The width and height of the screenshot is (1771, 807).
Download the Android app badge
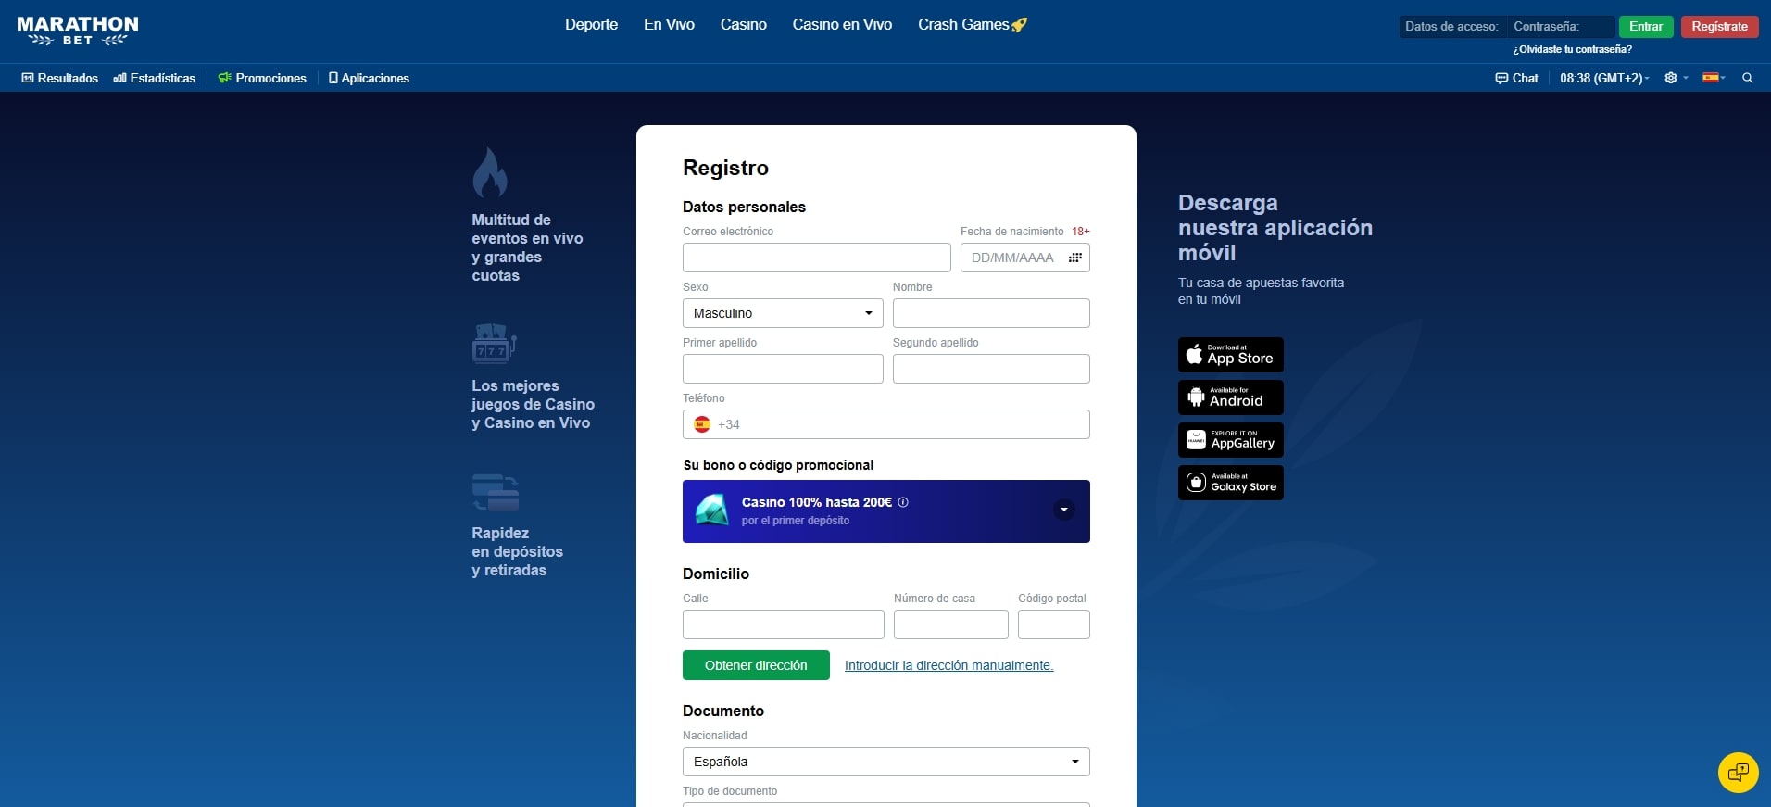(x=1230, y=397)
